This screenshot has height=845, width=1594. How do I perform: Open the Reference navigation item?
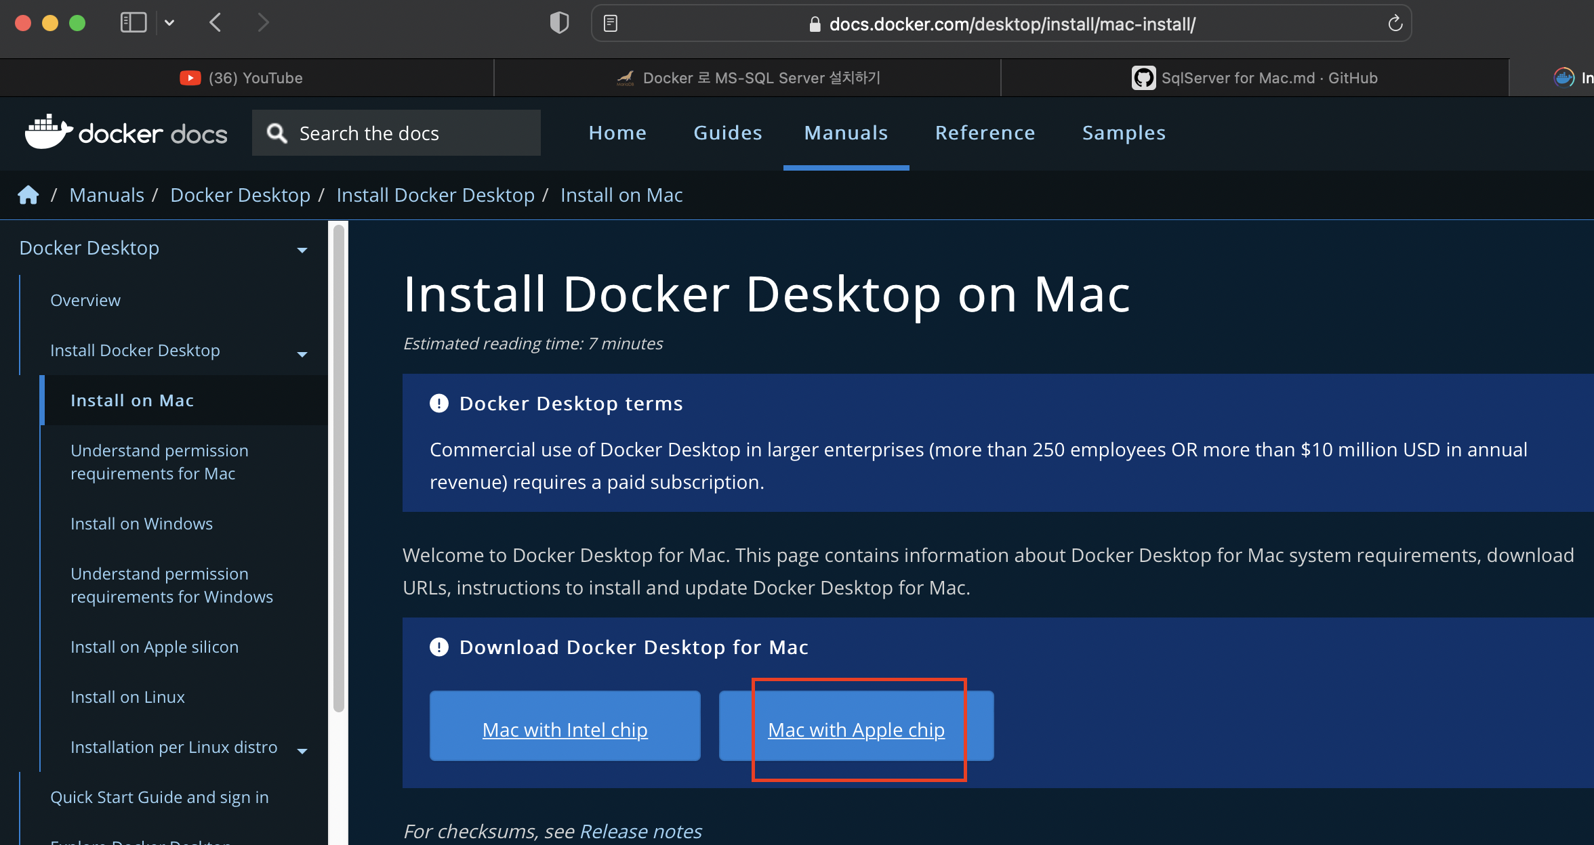(985, 133)
